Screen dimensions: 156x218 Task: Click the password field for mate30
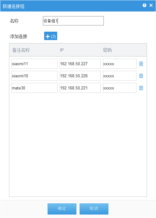(120, 88)
